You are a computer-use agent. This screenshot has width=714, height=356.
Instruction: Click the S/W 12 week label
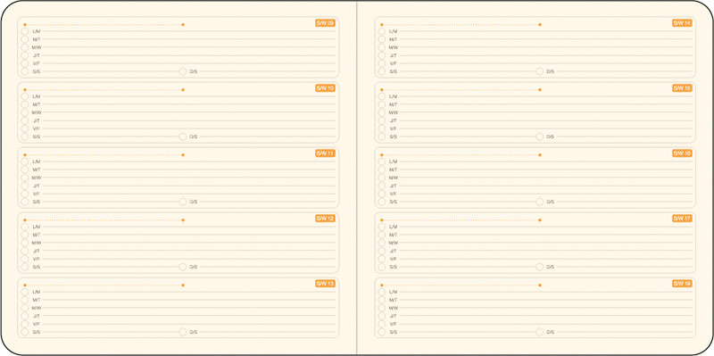(x=325, y=219)
